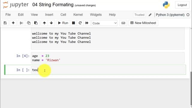Viewport: 192px width, 108px height.
Task: Click the Python 3 (ipykernel) kernel name
Action: pos(170,15)
